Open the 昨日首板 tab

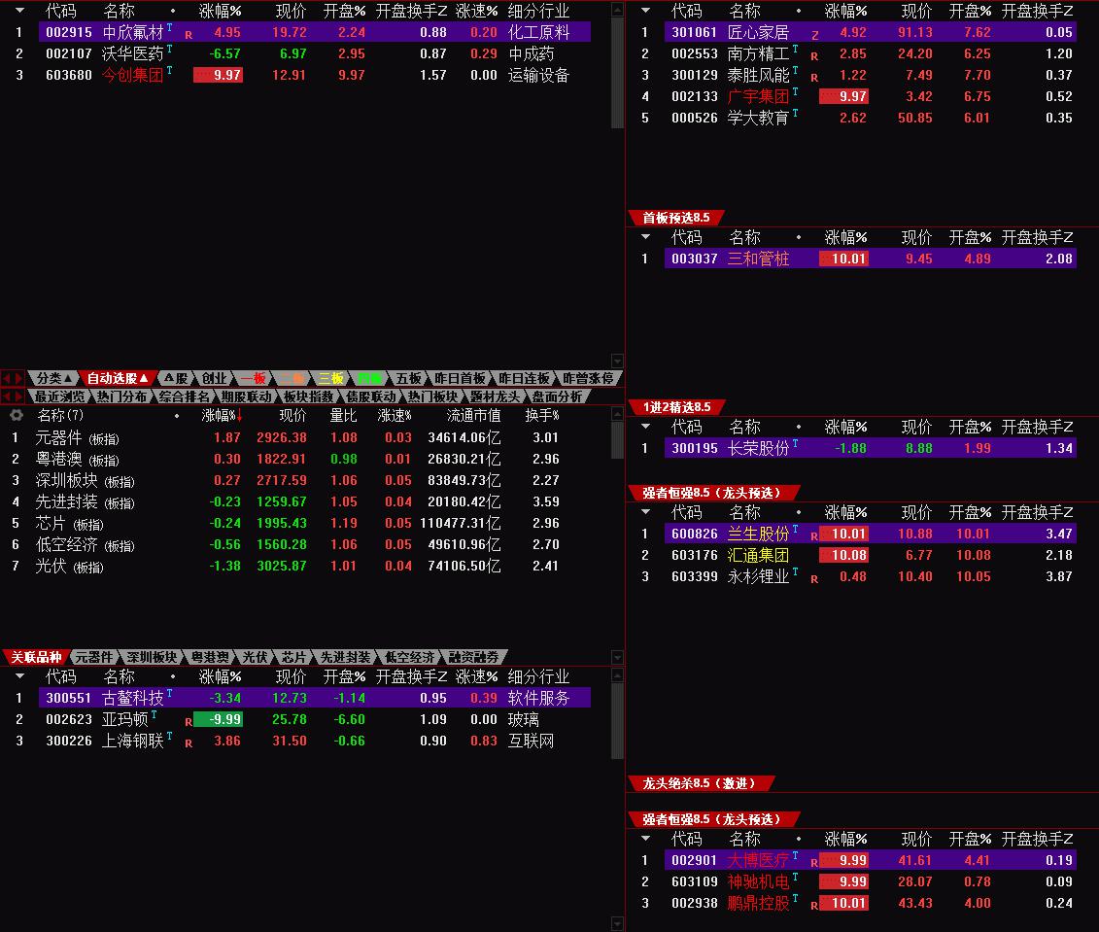click(460, 378)
